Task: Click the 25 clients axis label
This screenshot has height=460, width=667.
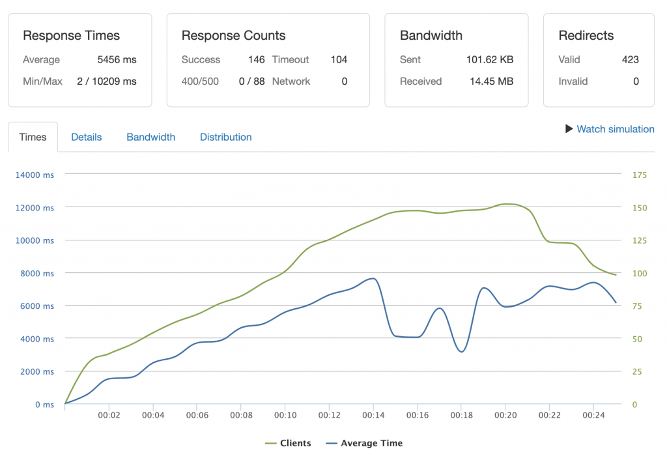Action: (637, 371)
